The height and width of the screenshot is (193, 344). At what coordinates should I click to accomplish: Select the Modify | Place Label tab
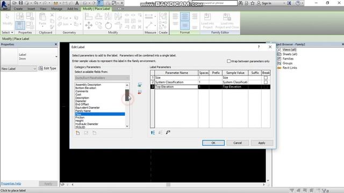pyautogui.click(x=96, y=9)
